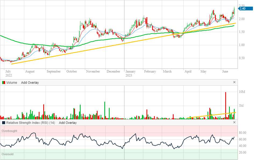Open Relative Strength Index (RSI) (14) settings
Viewport: 254px width, 160px height.
[31, 123]
